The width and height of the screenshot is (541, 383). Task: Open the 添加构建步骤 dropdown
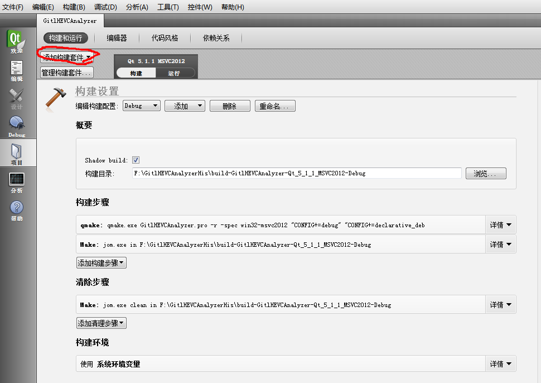tap(101, 263)
